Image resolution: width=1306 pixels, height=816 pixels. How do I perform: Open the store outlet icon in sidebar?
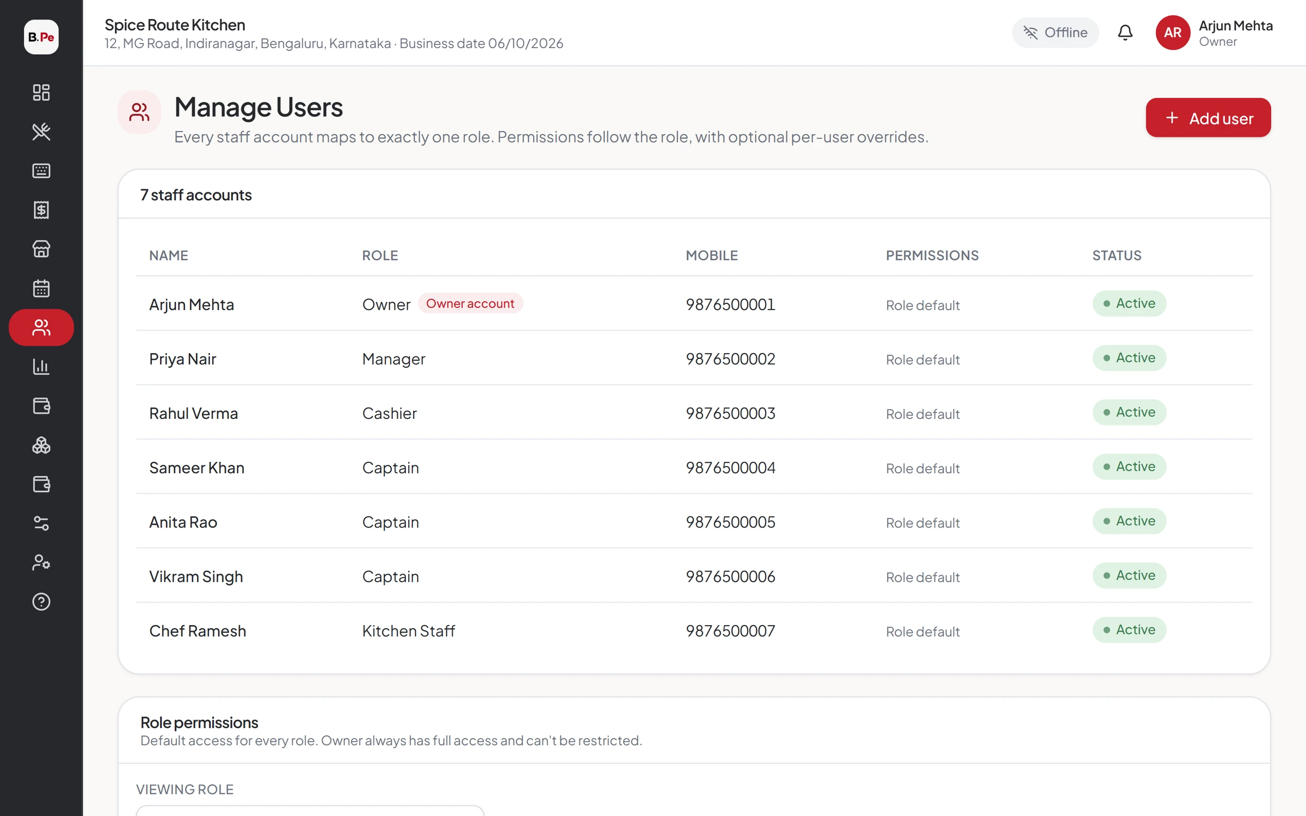[x=41, y=249]
